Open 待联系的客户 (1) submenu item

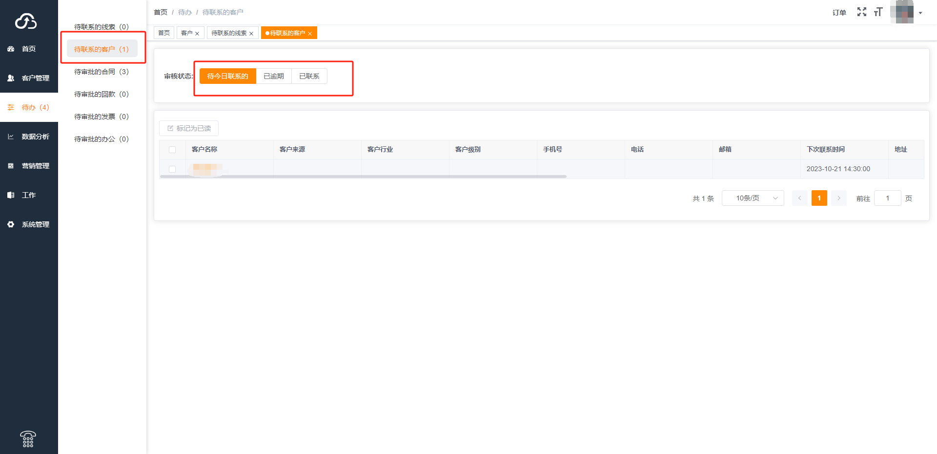pyautogui.click(x=102, y=49)
